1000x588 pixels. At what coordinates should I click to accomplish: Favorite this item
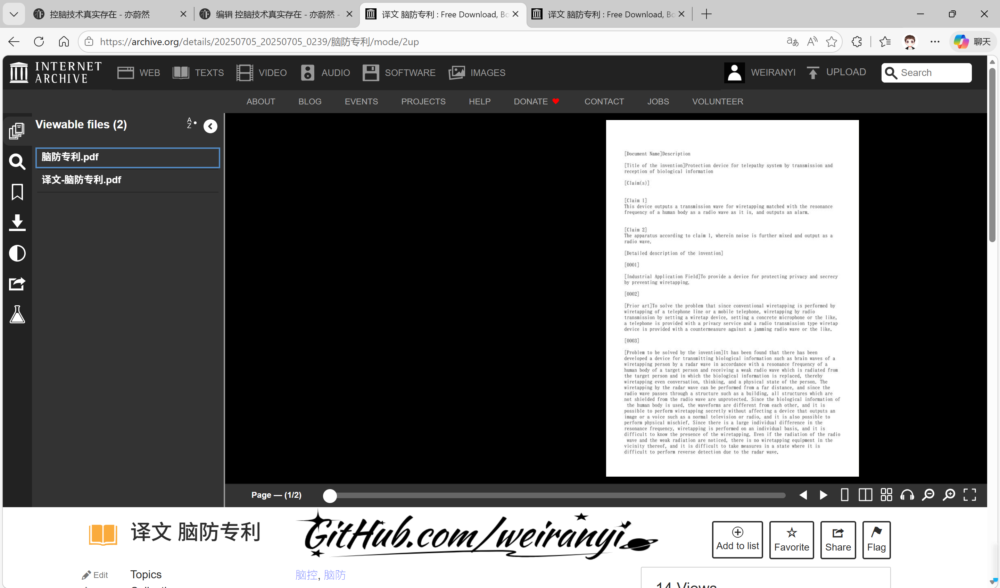[x=791, y=540]
